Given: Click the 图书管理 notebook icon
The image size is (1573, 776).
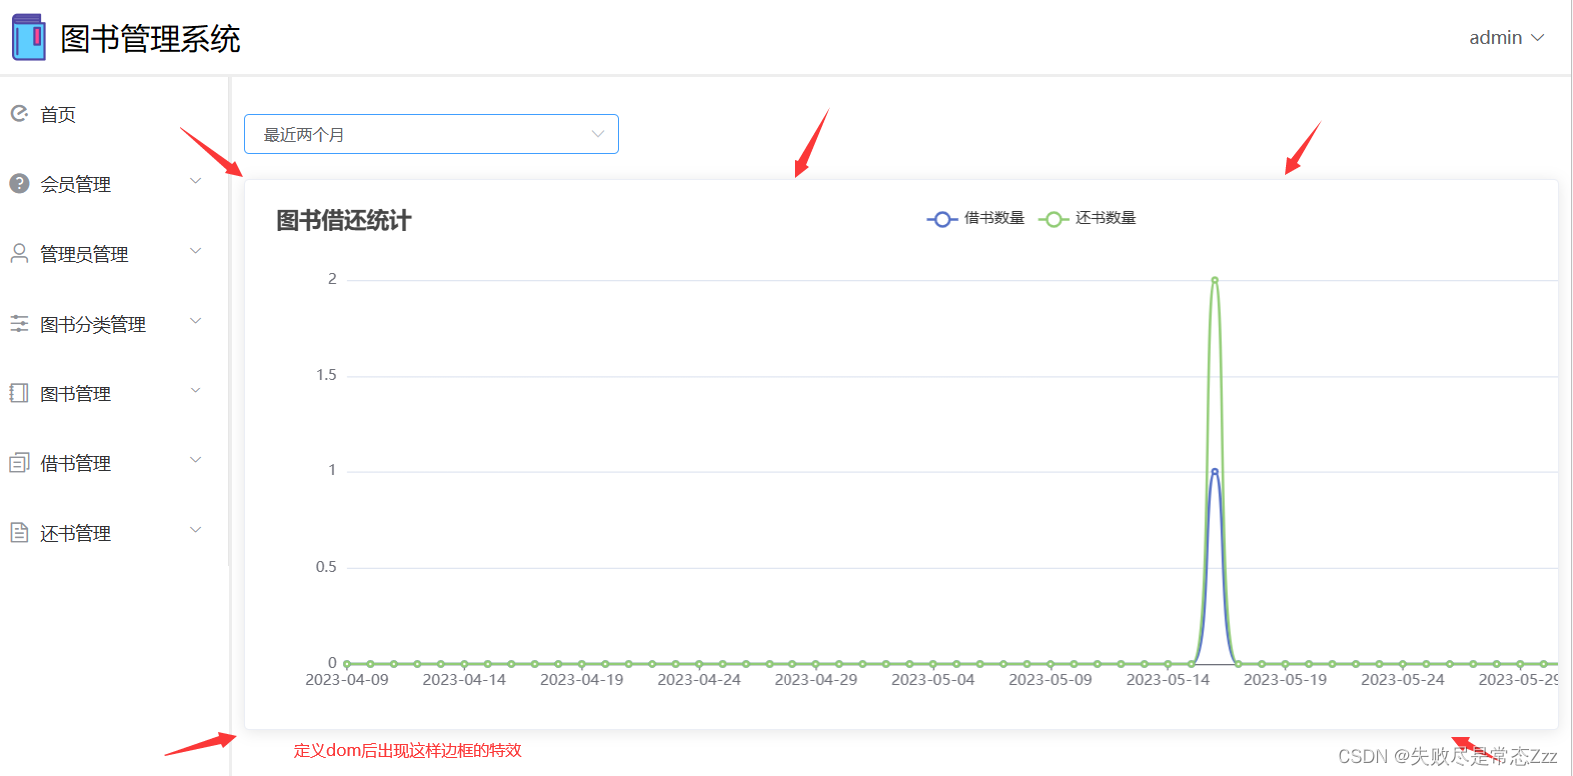Looking at the screenshot, I should point(19,393).
